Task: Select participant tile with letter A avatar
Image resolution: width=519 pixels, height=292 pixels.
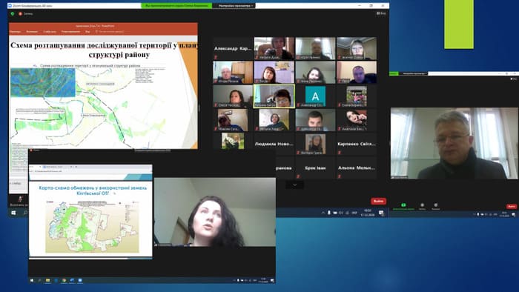Action: pyautogui.click(x=315, y=96)
